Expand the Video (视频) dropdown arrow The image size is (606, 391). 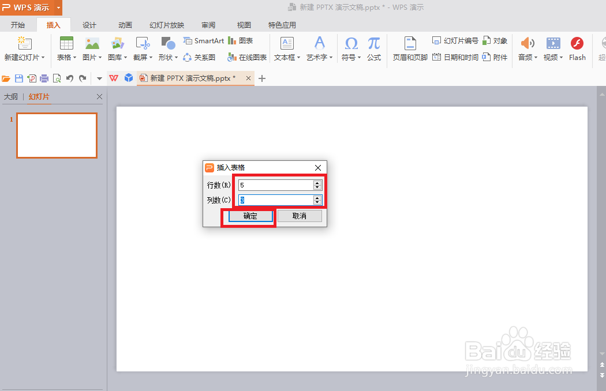pyautogui.click(x=561, y=58)
